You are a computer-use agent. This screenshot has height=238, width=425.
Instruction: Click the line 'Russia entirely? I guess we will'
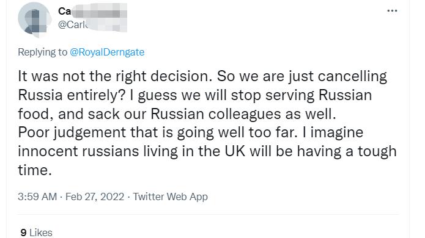pyautogui.click(x=122, y=95)
